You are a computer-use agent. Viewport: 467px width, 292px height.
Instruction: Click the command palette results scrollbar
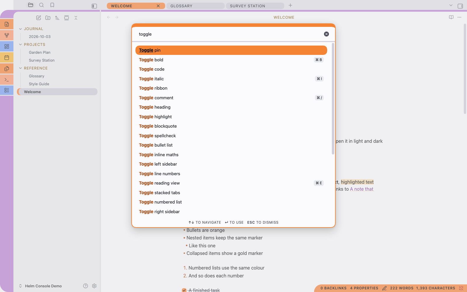click(333, 99)
